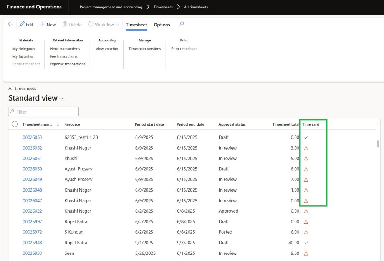The width and height of the screenshot is (384, 261).
Task: Click the Filter input field
Action: tap(43, 112)
